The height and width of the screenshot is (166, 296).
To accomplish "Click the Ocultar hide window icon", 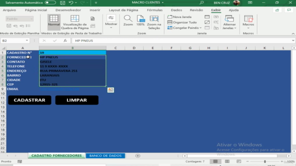I will pos(207,23).
